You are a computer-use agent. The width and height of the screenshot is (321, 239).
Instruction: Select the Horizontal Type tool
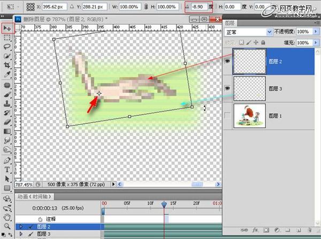pos(7,170)
